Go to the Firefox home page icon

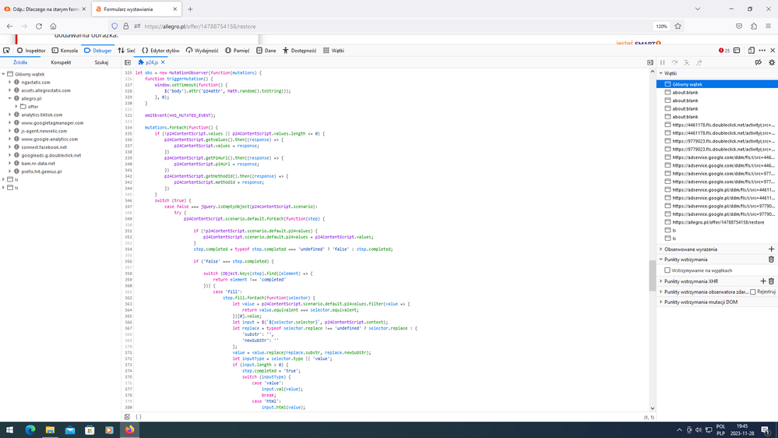point(53,26)
